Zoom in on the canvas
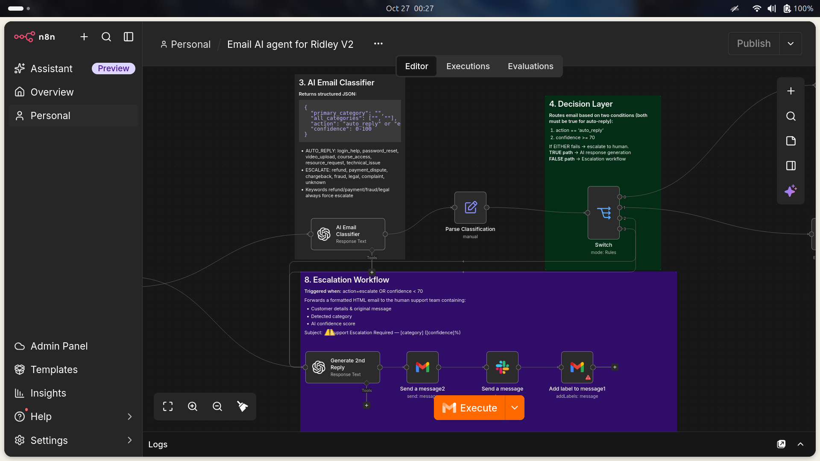Viewport: 820px width, 461px height. coord(193,406)
